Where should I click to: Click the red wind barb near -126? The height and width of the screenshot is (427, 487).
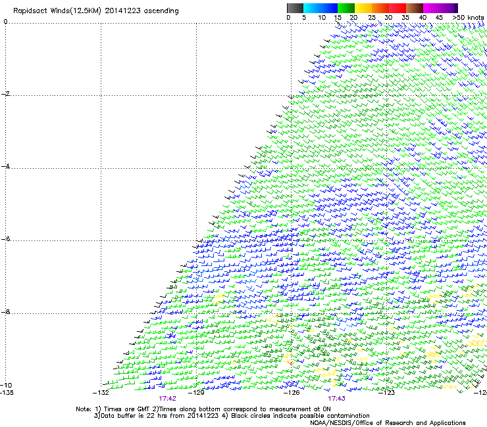pos(290,362)
